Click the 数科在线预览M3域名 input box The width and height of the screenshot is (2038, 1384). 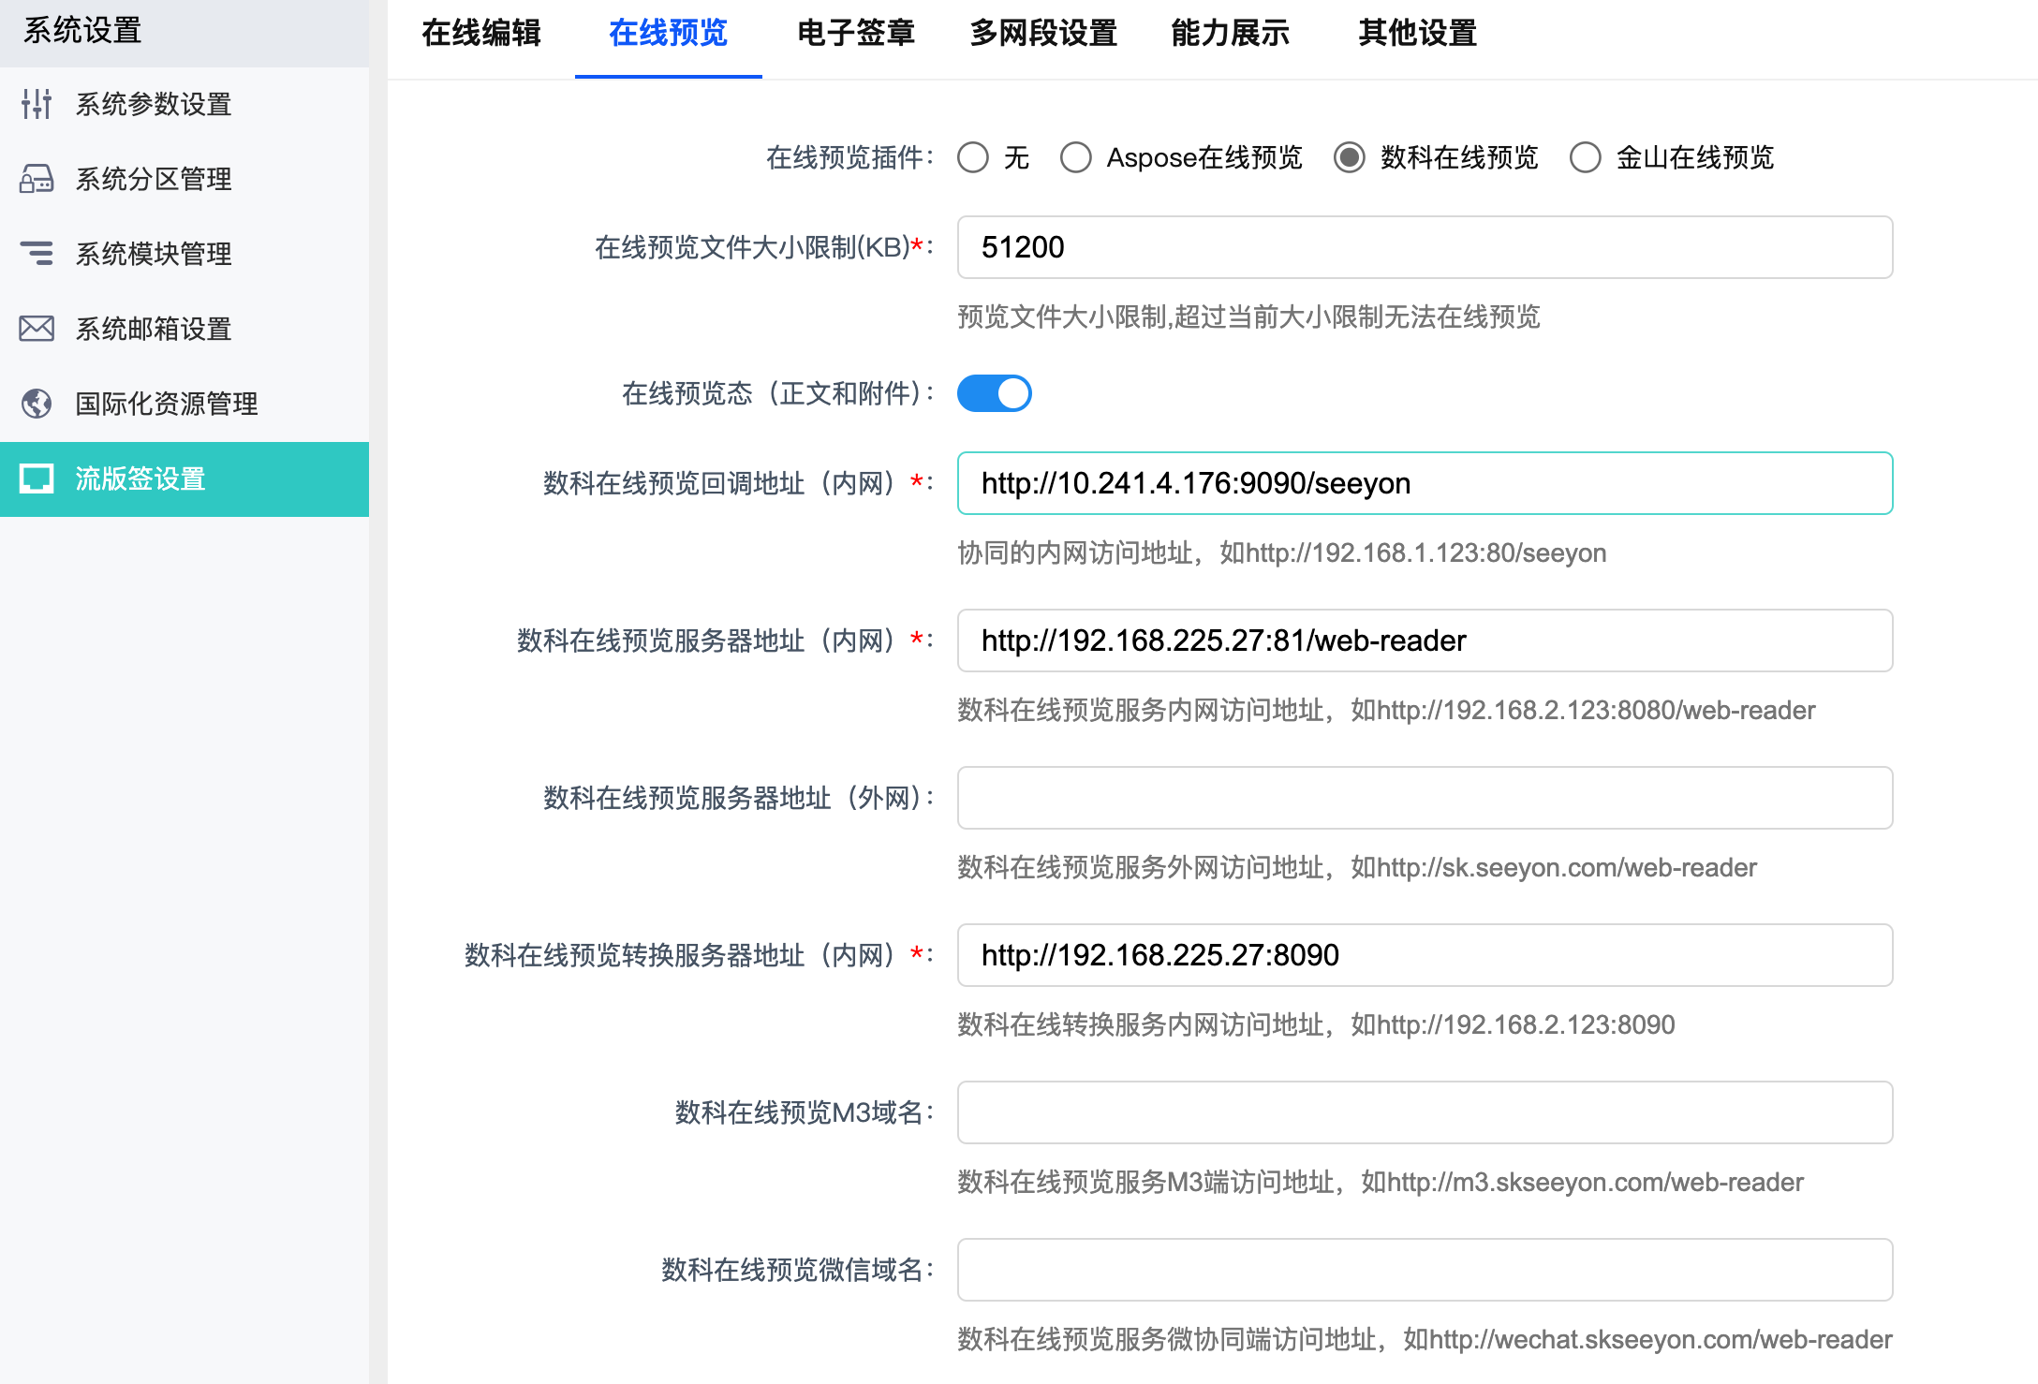coord(1425,1112)
